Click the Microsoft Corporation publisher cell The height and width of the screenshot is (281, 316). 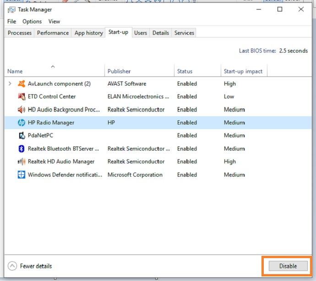[x=135, y=175]
